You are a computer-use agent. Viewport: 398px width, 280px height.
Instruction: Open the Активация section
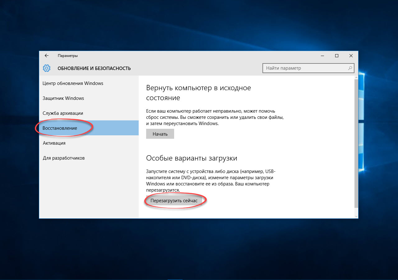point(54,143)
